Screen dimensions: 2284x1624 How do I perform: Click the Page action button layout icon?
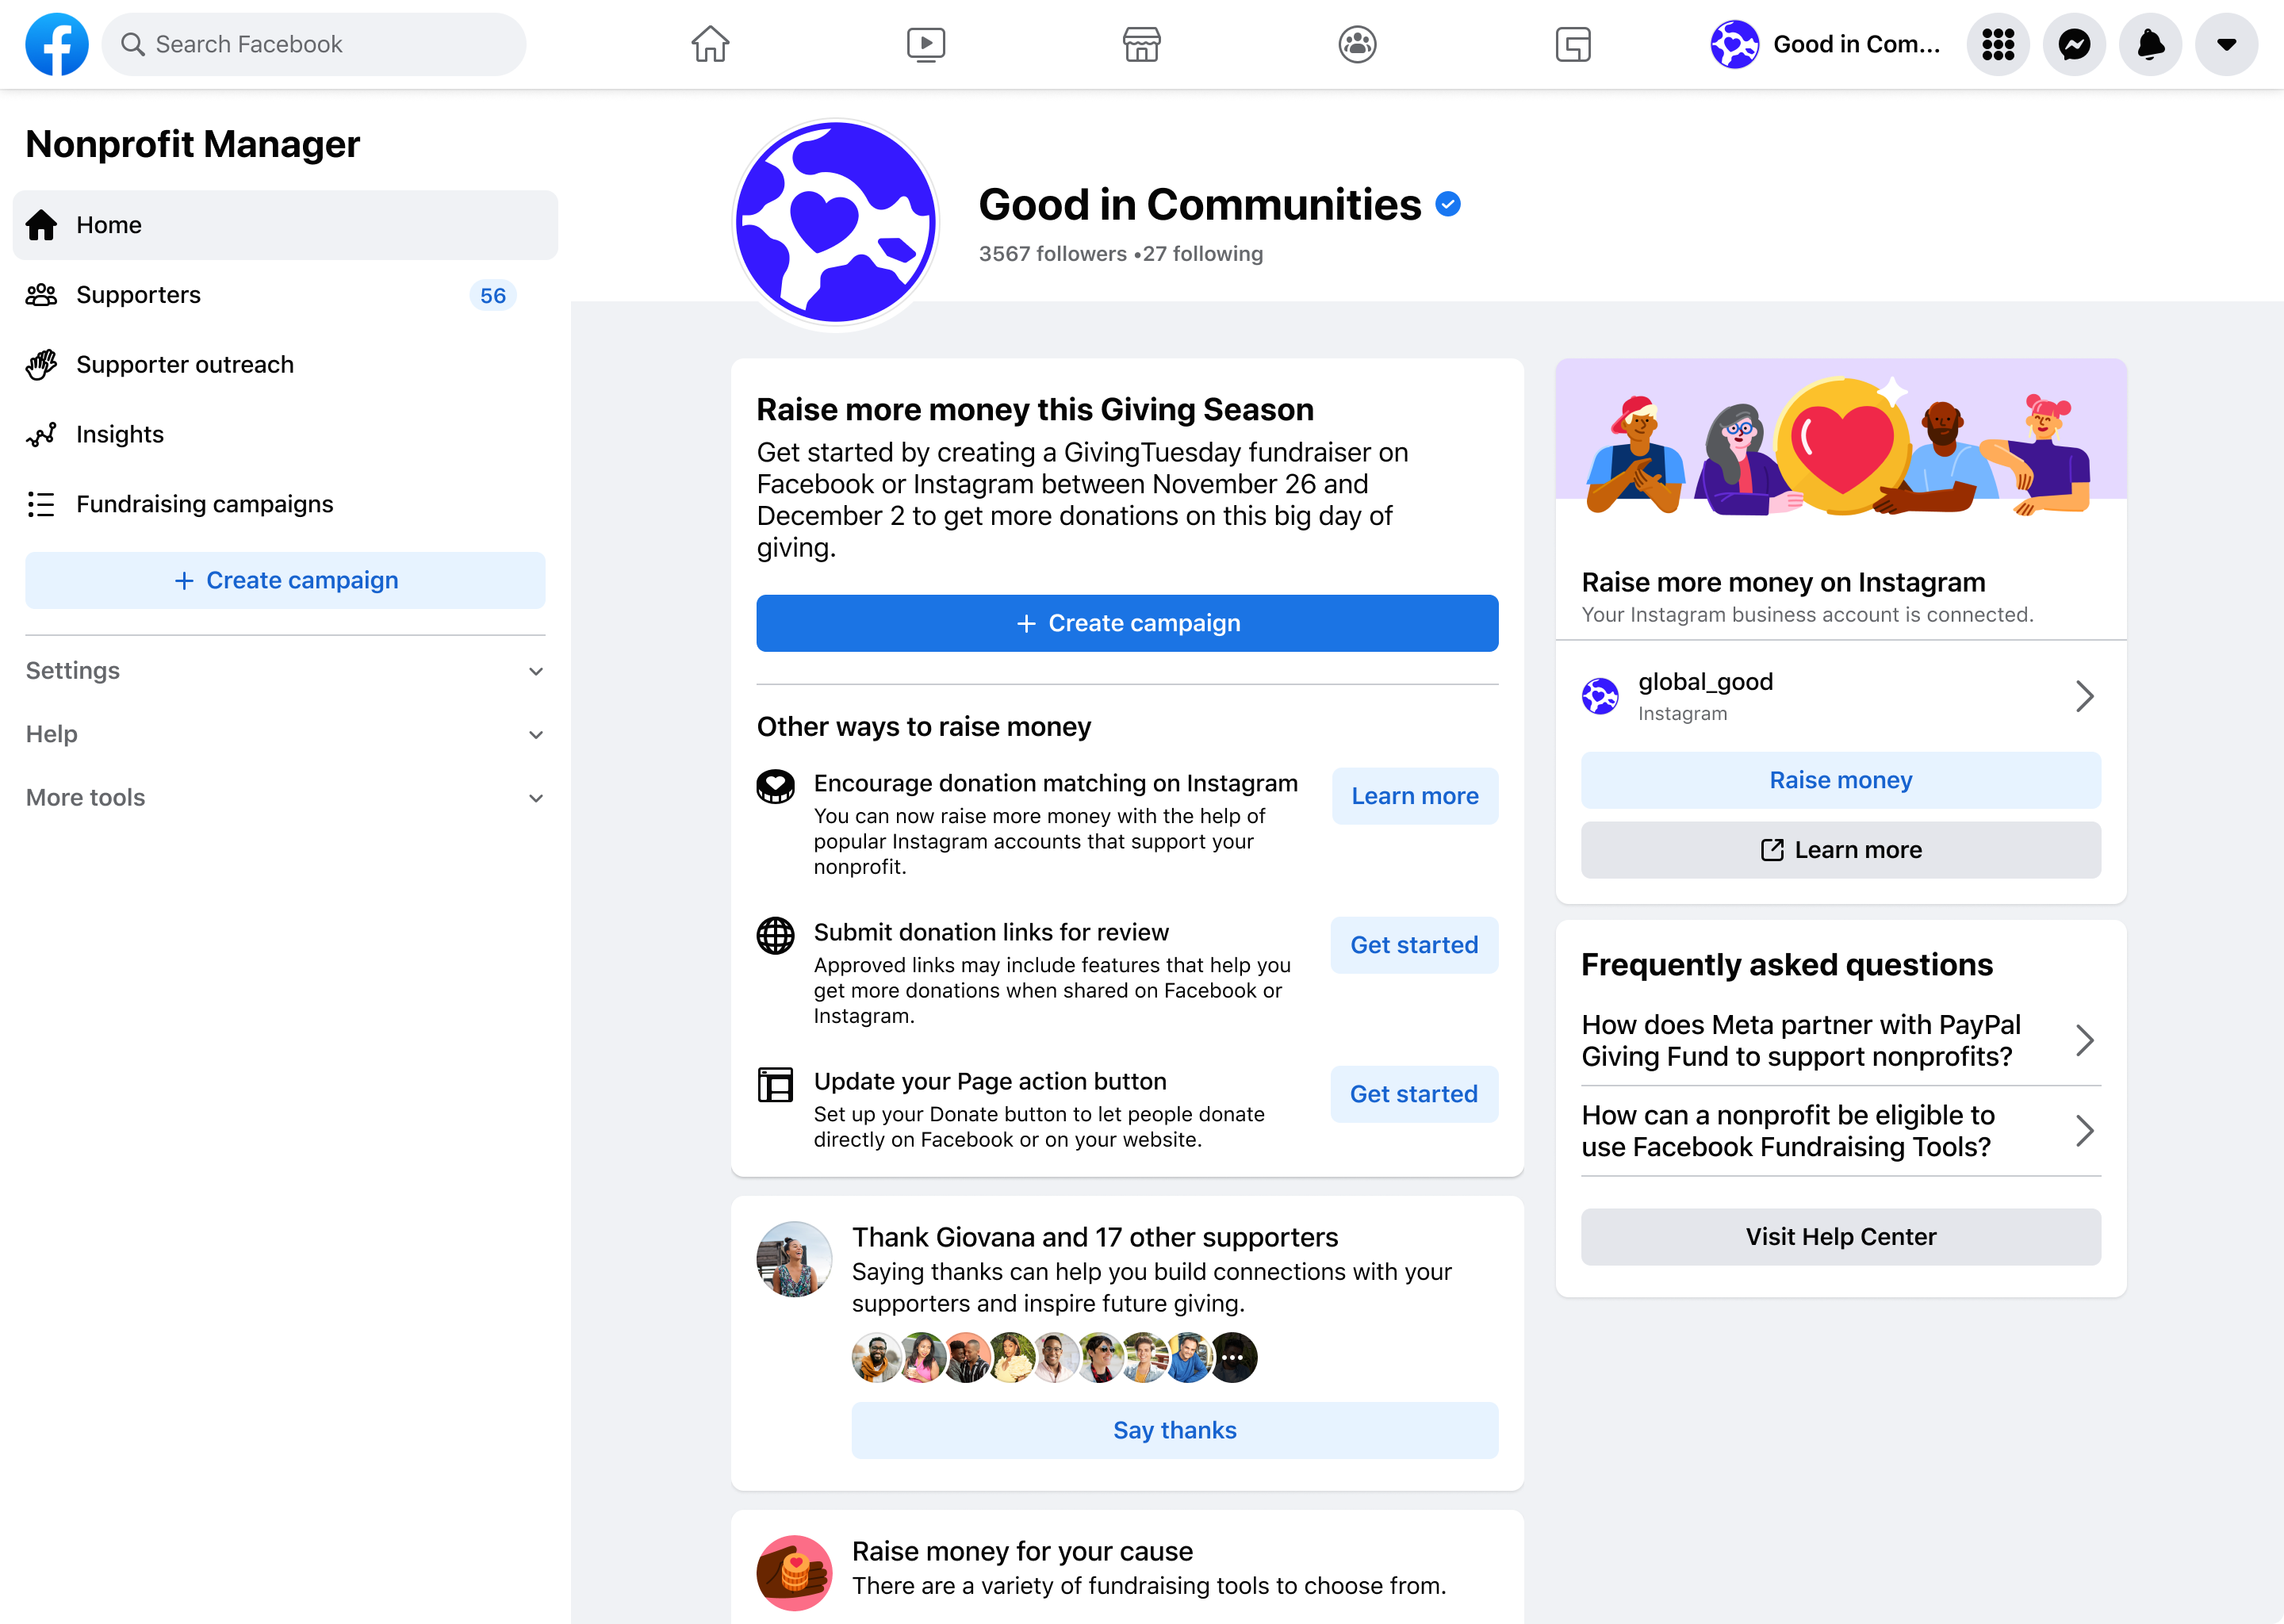(x=776, y=1085)
